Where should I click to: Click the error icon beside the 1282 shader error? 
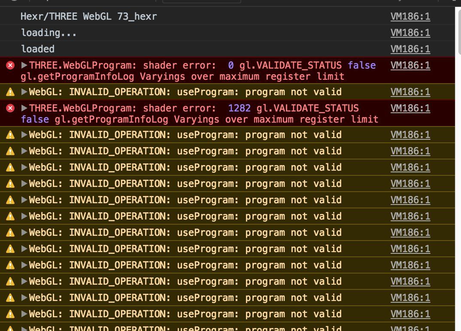[x=10, y=108]
